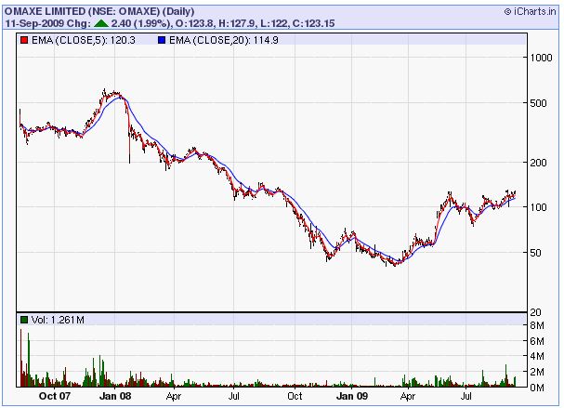Click the 20 price axis label

click(x=535, y=312)
